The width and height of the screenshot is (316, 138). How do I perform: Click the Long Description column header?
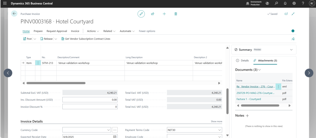coord(134,57)
